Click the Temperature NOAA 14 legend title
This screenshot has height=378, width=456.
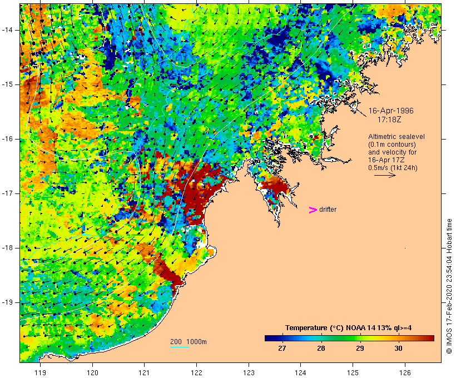[349, 328]
